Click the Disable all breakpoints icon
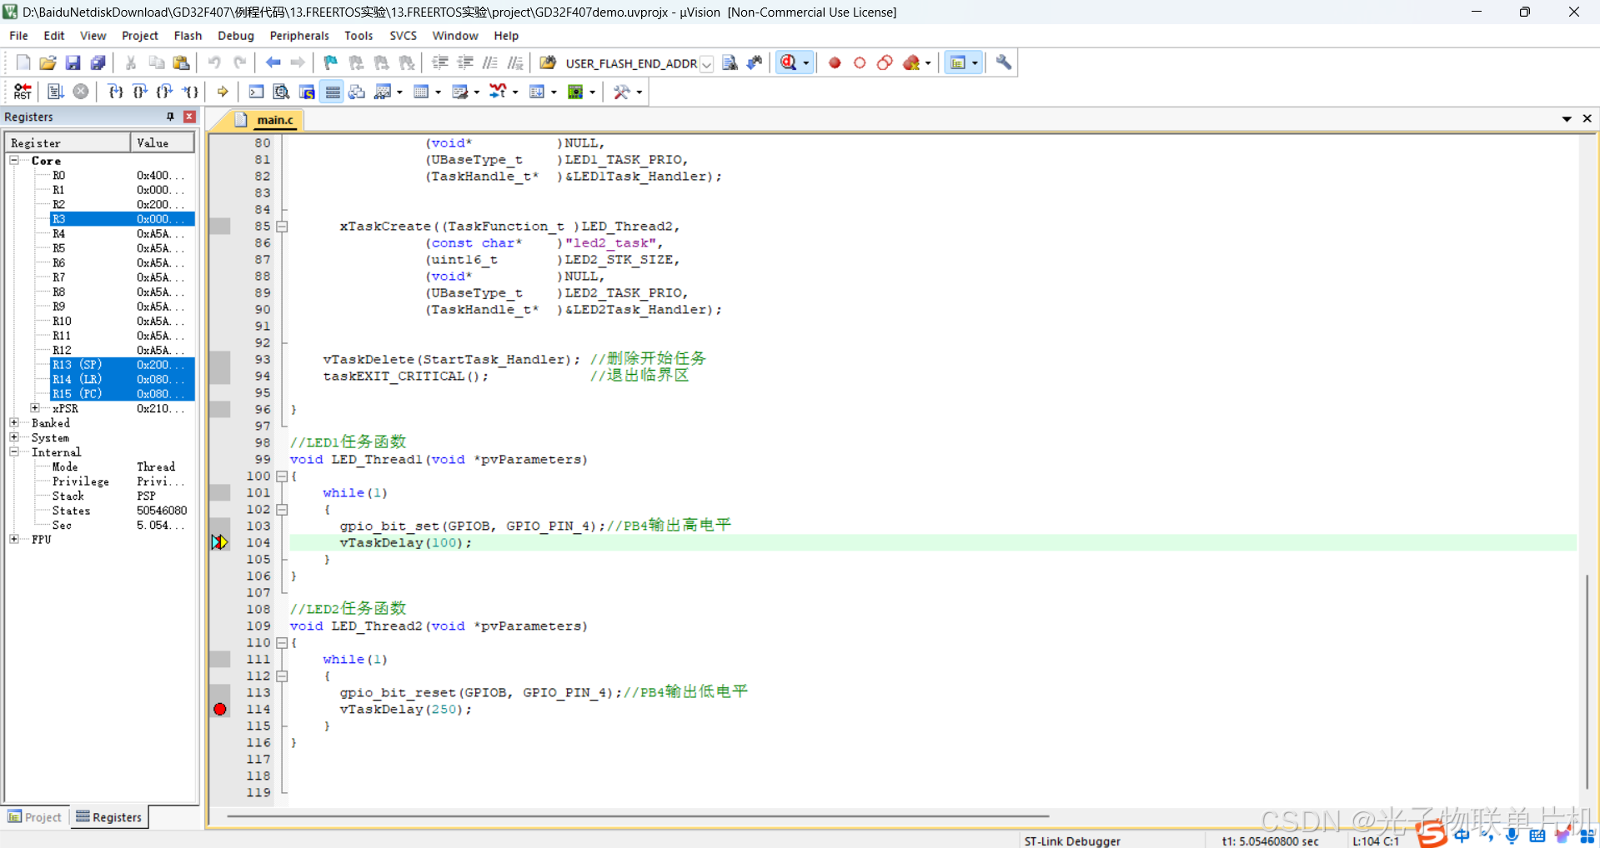The image size is (1600, 848). point(885,62)
